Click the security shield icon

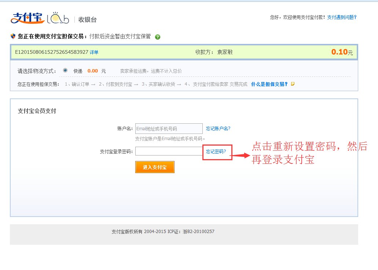[13, 36]
